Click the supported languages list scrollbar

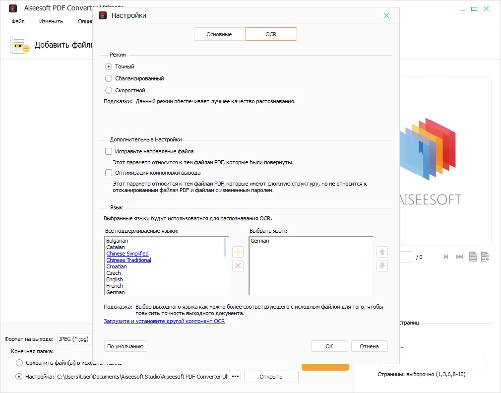coord(225,247)
